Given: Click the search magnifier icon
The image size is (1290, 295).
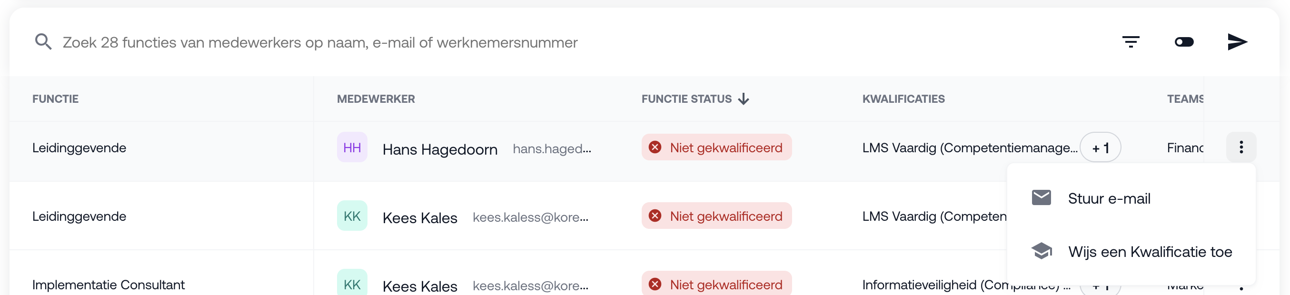Looking at the screenshot, I should point(43,42).
